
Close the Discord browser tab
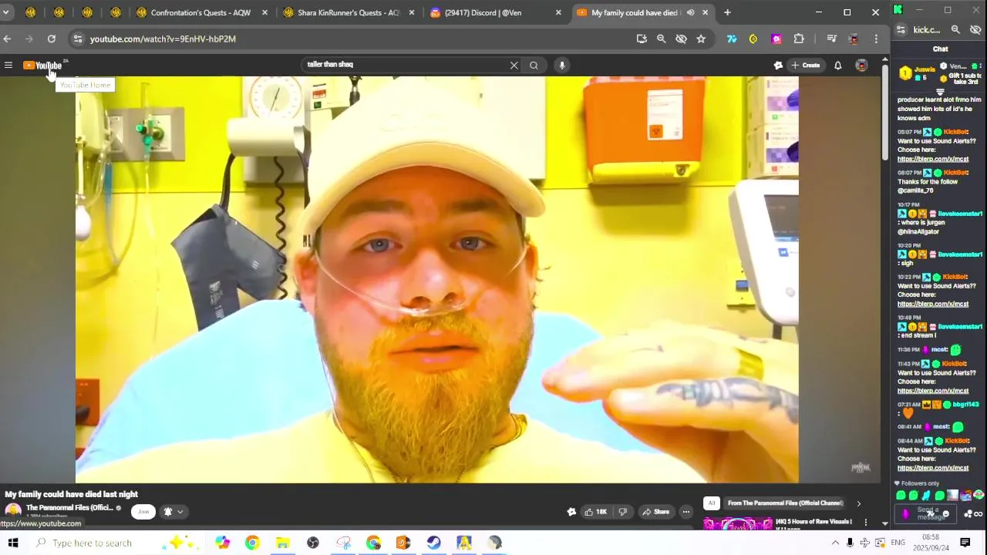click(558, 12)
